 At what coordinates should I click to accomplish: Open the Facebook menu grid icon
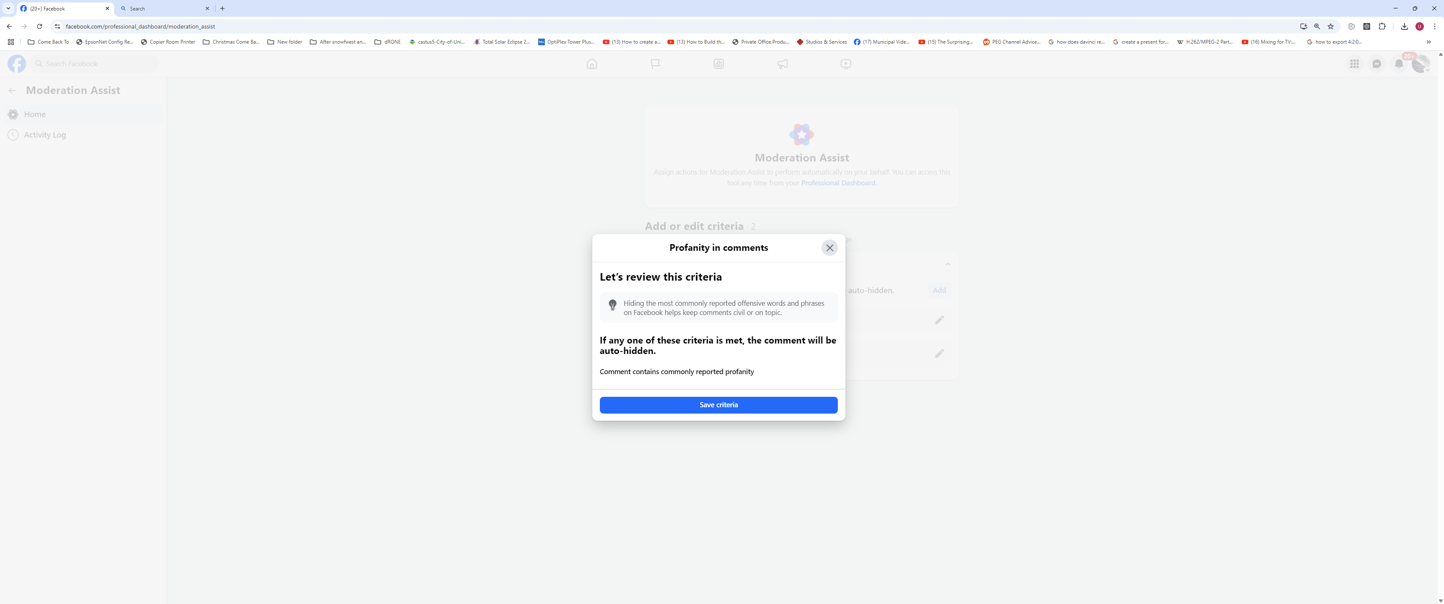click(1354, 64)
